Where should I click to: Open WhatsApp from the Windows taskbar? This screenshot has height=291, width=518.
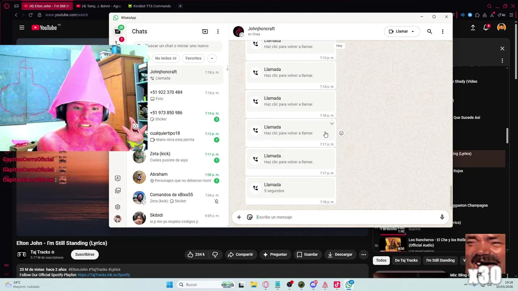click(x=349, y=285)
